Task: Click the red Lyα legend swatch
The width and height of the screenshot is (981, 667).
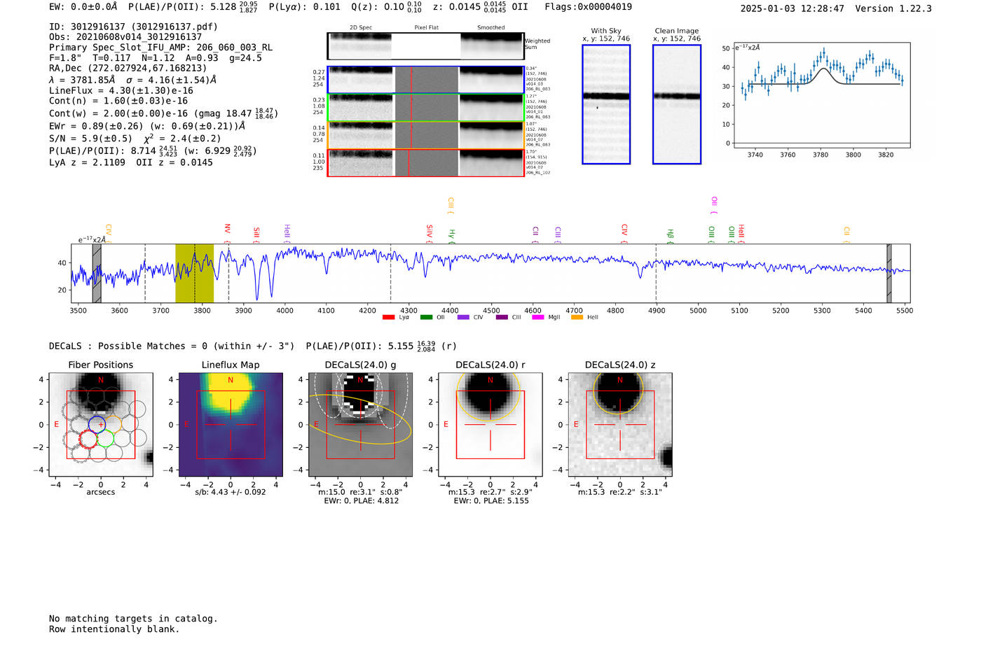Action: (388, 317)
